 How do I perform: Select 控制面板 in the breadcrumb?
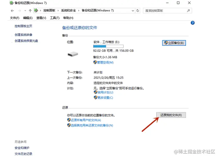(49, 10)
